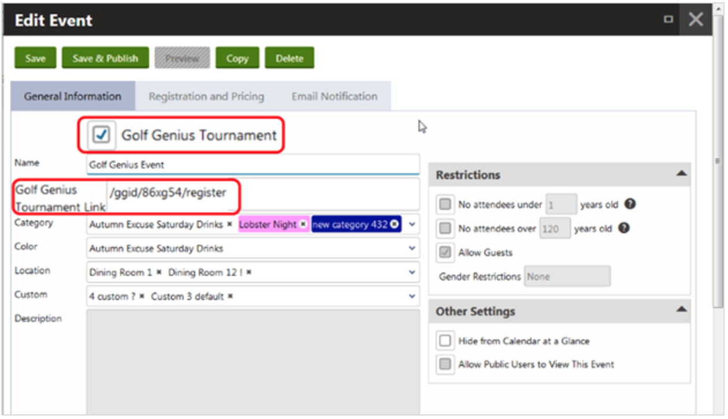This screenshot has height=419, width=728.
Task: Click Save & Publish
Action: click(105, 58)
